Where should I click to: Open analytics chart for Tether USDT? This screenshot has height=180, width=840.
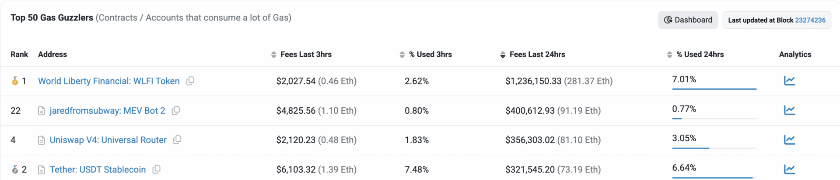pos(789,169)
